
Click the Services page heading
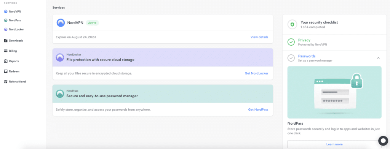(x=58, y=8)
